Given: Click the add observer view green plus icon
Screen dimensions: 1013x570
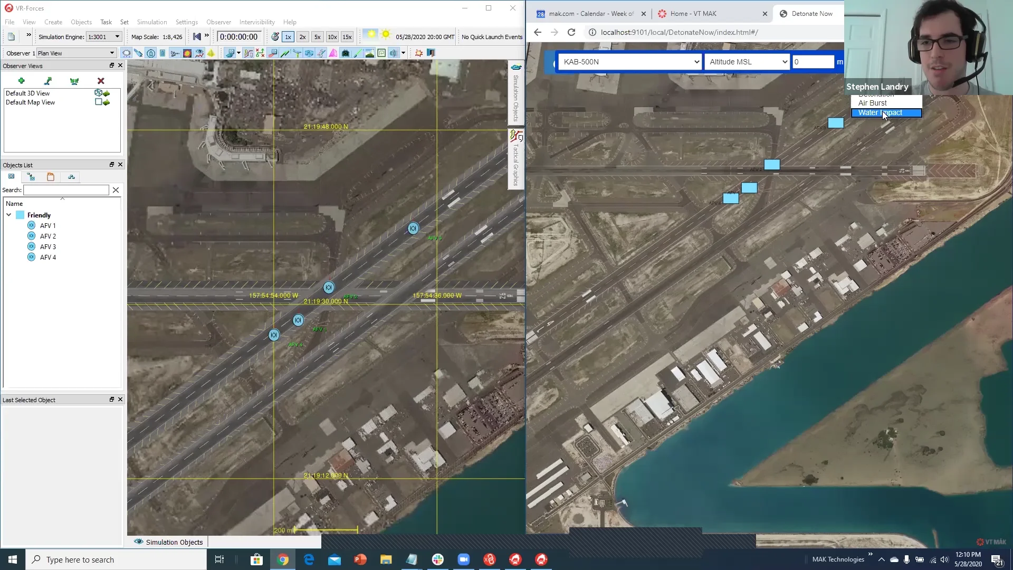Looking at the screenshot, I should 21,81.
